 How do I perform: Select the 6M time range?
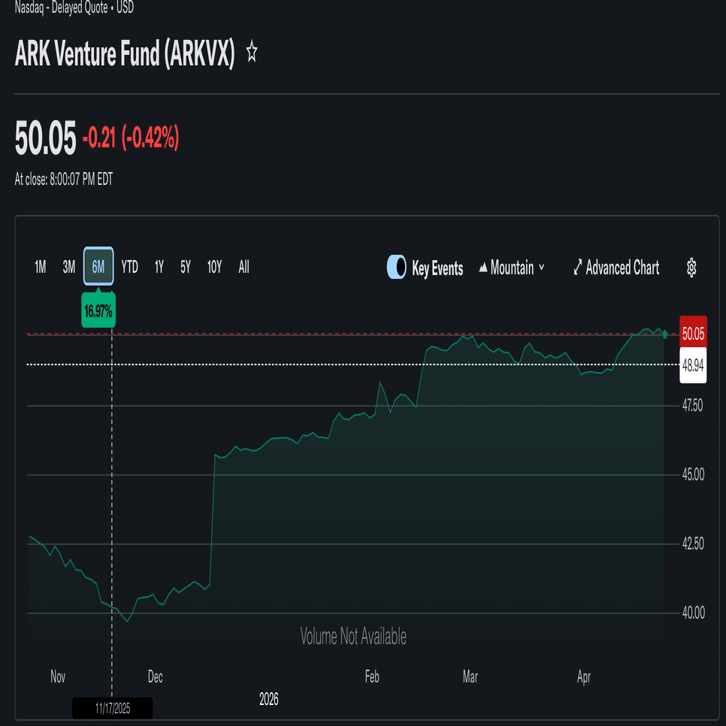point(98,267)
